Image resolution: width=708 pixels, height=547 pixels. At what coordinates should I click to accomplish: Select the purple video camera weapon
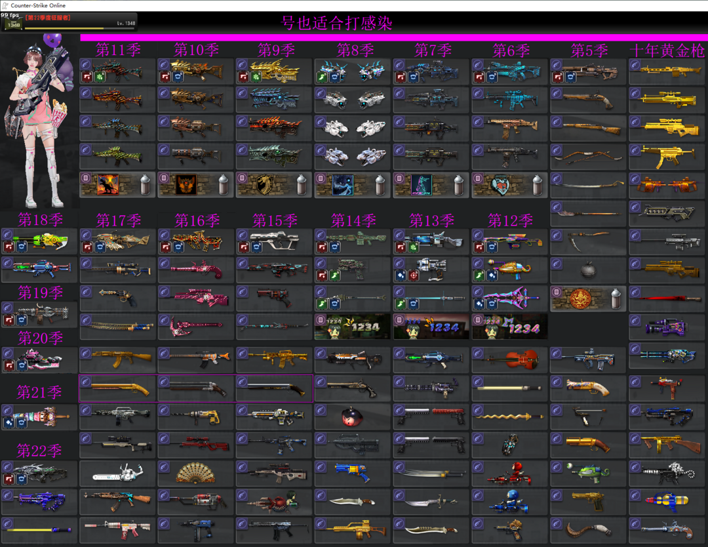(667, 327)
